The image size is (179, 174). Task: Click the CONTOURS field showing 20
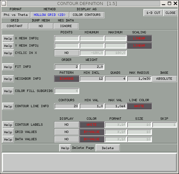(67, 106)
